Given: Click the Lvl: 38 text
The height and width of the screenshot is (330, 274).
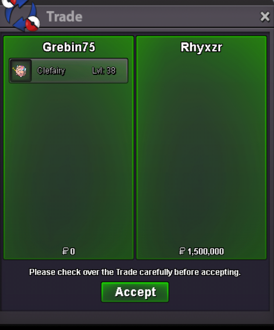Looking at the screenshot, I should coord(104,71).
